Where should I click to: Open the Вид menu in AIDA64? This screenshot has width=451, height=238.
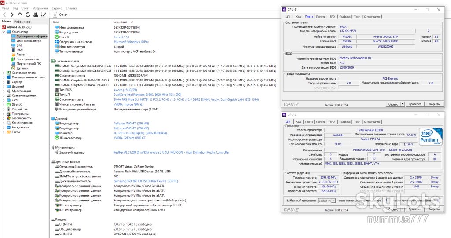[15, 8]
